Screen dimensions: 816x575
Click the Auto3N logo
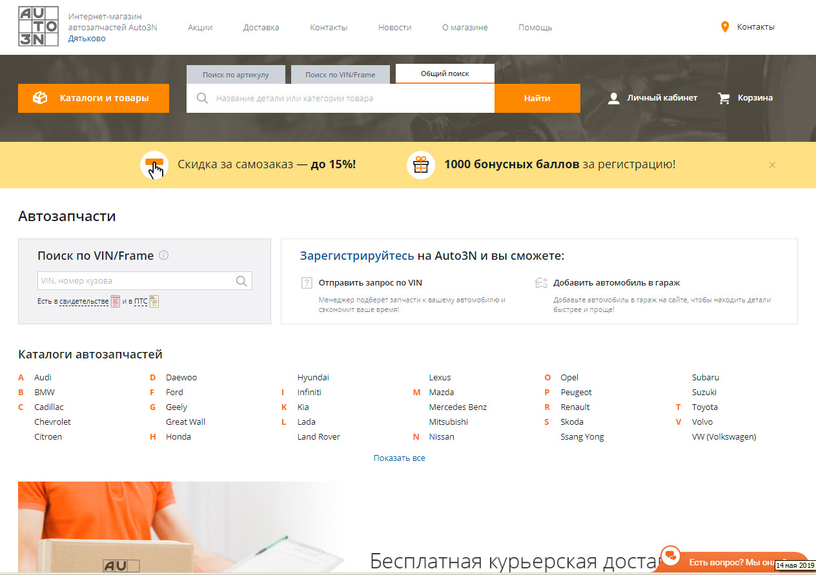[38, 27]
